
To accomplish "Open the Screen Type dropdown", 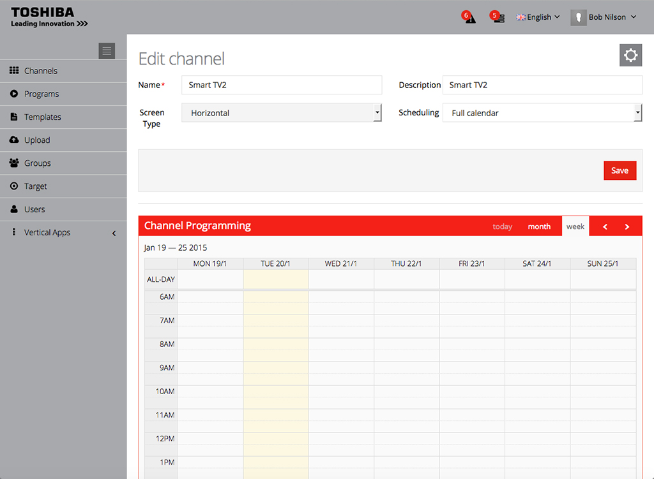I will (x=281, y=113).
